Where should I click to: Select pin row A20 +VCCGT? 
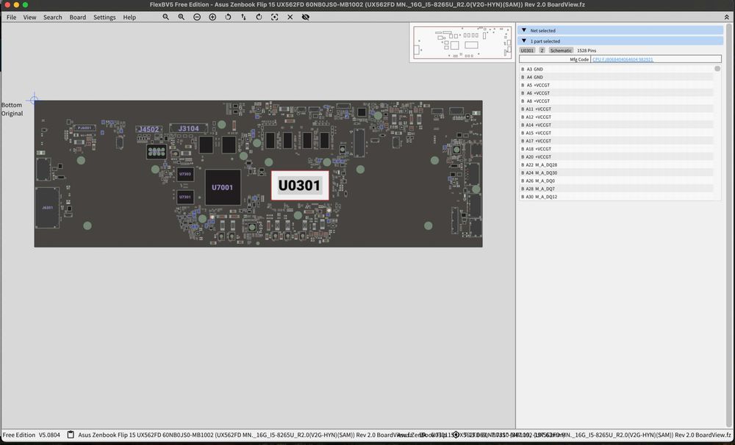pos(617,156)
